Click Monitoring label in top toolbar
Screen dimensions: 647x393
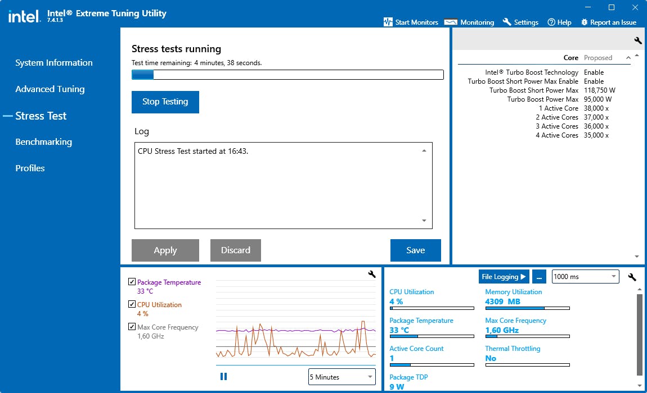coord(477,22)
